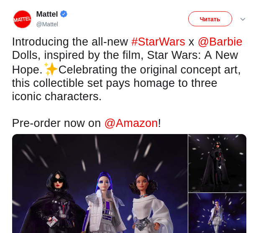Click the blue-haired doll in main photo
This screenshot has height=233, width=261.
coord(105,203)
